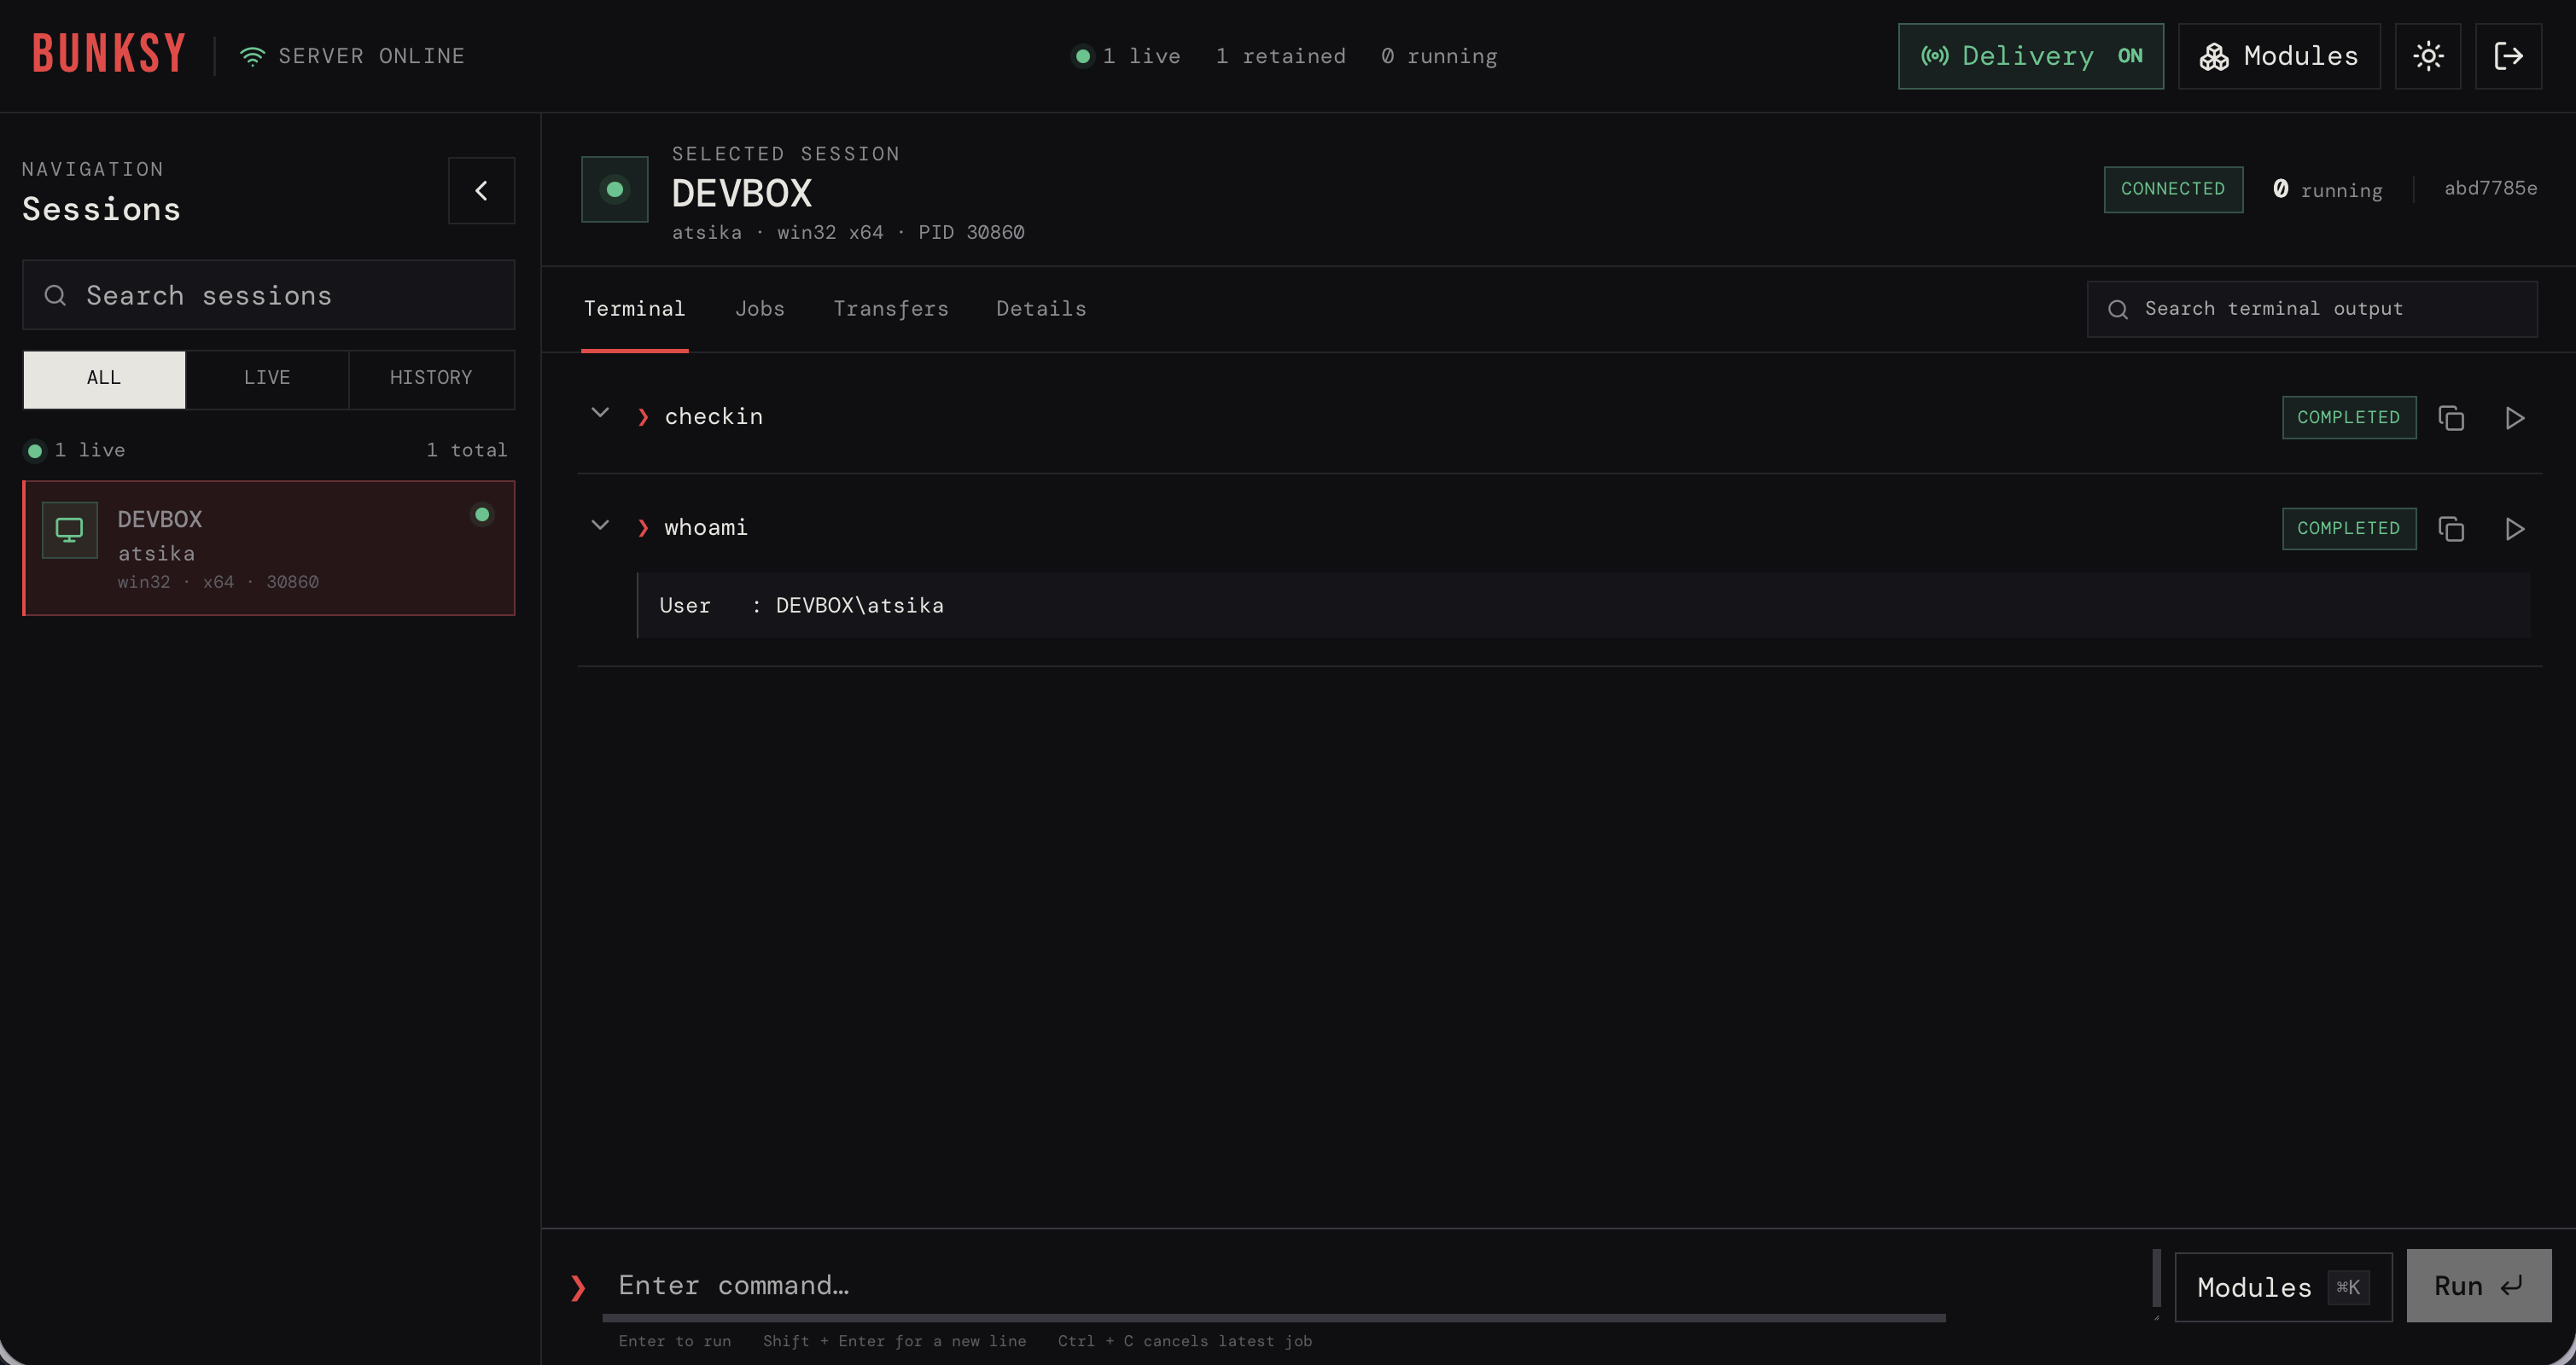Collapse the Sessions navigation sidebar
2576x1365 pixels.
481,190
